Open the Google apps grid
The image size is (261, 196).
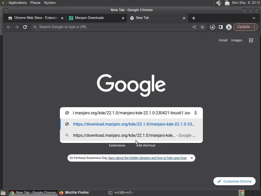tap(251, 40)
